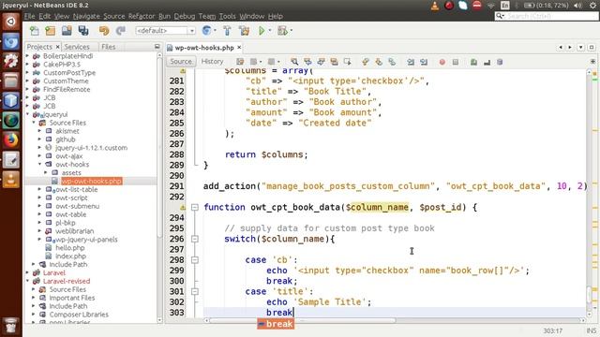This screenshot has width=600, height=337.
Task: Select the wp-owt-hooks.php editor tab
Action: (204, 48)
